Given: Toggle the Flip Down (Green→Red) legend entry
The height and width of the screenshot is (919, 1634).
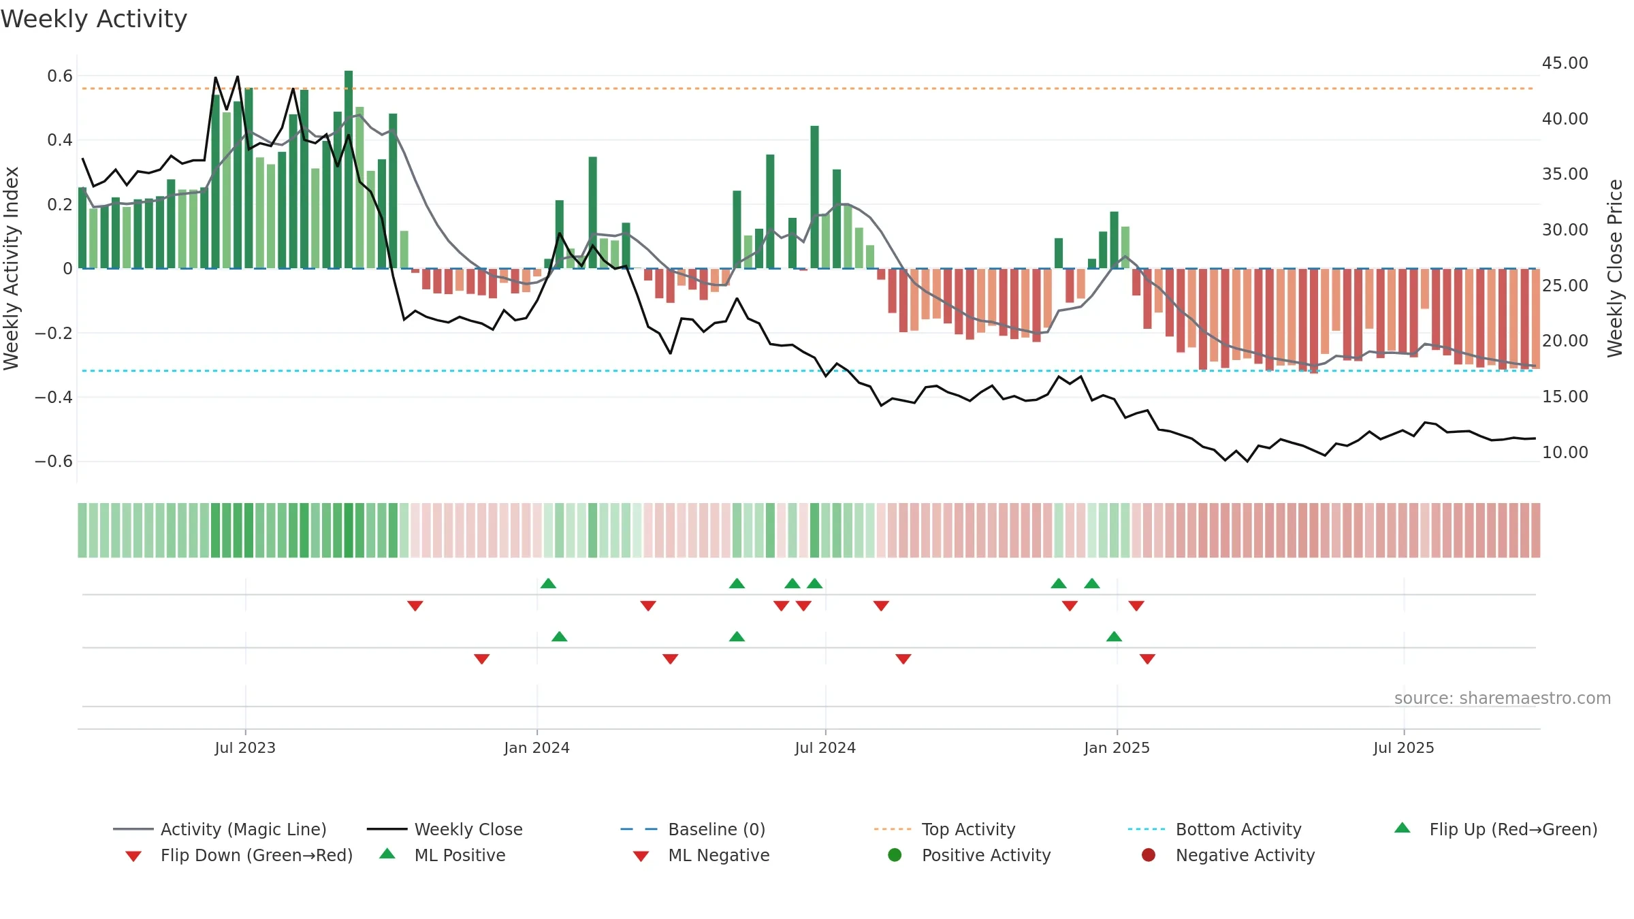Looking at the screenshot, I should click(239, 855).
